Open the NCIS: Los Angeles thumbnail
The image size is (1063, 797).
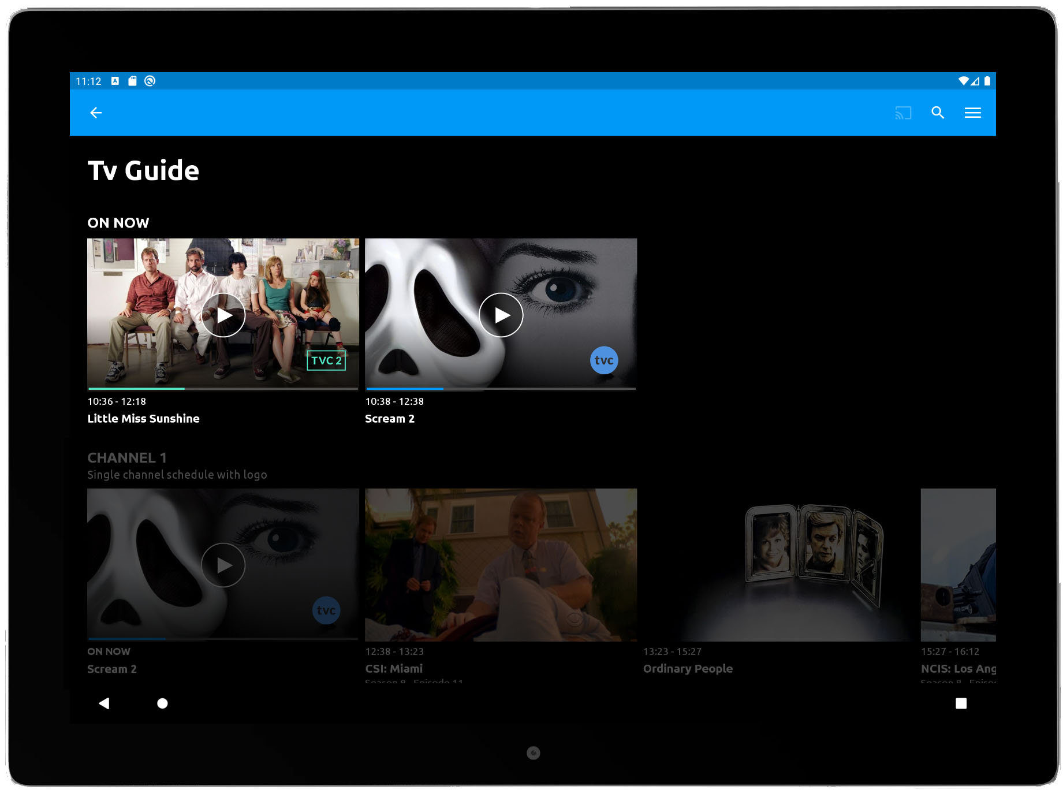click(x=958, y=565)
